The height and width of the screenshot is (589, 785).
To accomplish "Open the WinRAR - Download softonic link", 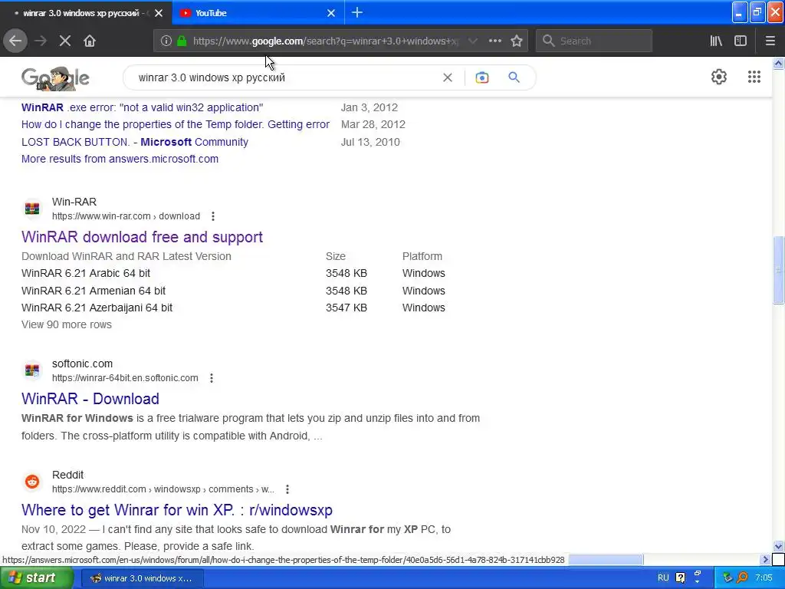I will pos(90,399).
